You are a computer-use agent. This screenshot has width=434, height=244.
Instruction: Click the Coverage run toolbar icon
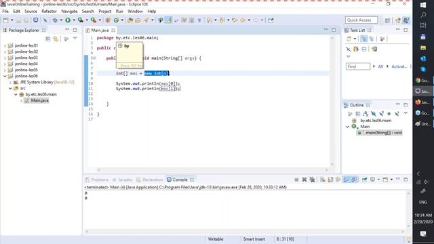tap(80, 20)
